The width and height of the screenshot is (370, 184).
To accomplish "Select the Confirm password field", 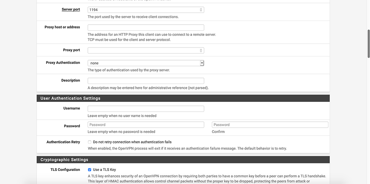I will (x=270, y=125).
